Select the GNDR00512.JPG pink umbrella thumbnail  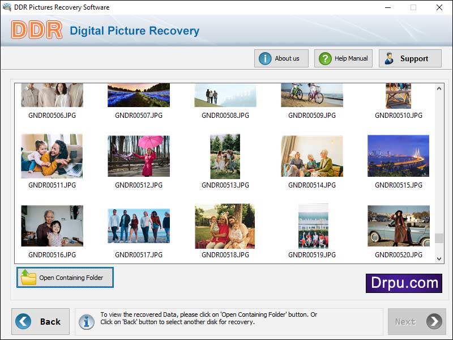138,156
